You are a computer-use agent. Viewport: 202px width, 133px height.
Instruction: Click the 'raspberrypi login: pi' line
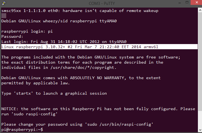(x=27, y=31)
